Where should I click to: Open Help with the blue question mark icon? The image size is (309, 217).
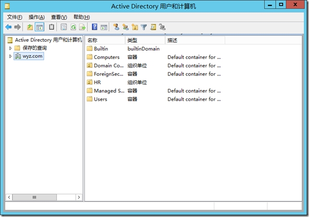click(x=95, y=27)
